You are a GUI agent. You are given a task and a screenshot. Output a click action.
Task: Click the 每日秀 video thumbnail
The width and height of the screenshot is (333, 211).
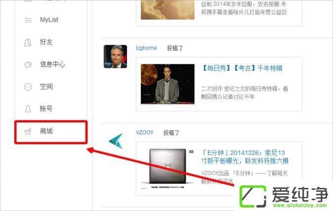(x=167, y=84)
